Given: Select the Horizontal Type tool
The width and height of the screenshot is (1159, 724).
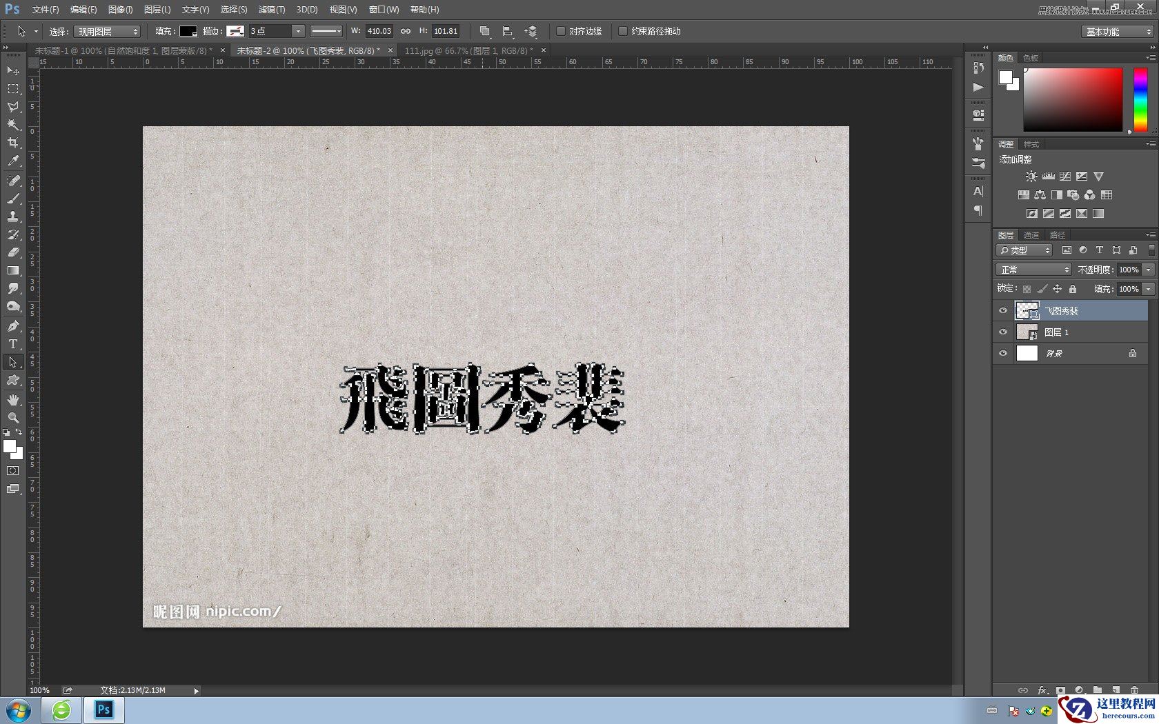Looking at the screenshot, I should point(12,344).
